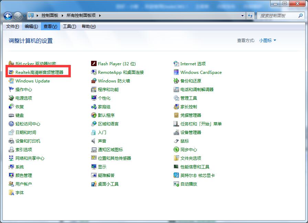Open the 管理工具 link
Screen dimensions: 308x223
pyautogui.click(x=189, y=98)
